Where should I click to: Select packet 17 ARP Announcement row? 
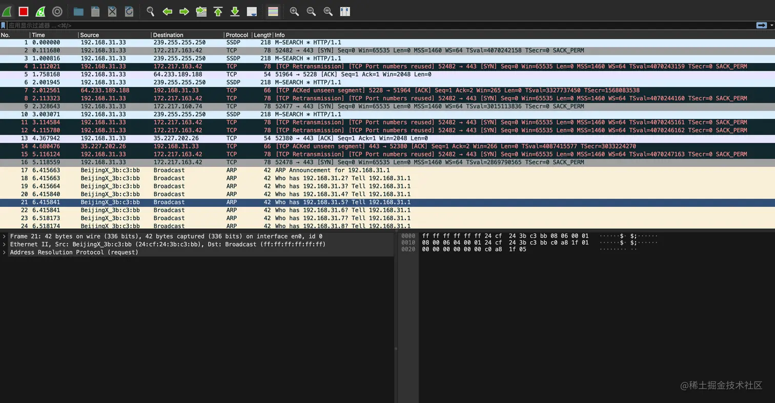pos(387,171)
